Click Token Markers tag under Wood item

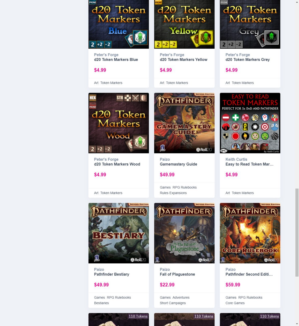click(x=111, y=193)
